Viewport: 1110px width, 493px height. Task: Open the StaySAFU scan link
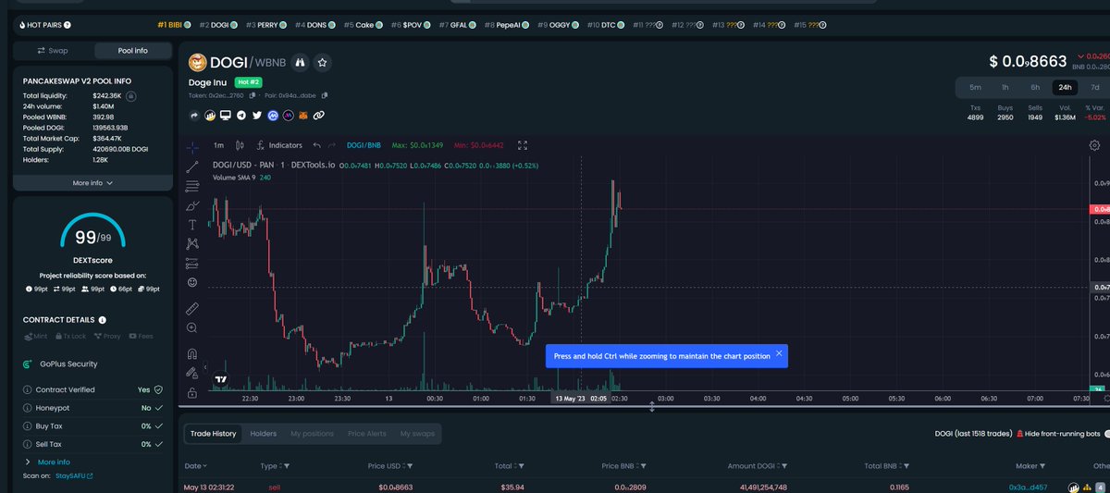point(74,475)
